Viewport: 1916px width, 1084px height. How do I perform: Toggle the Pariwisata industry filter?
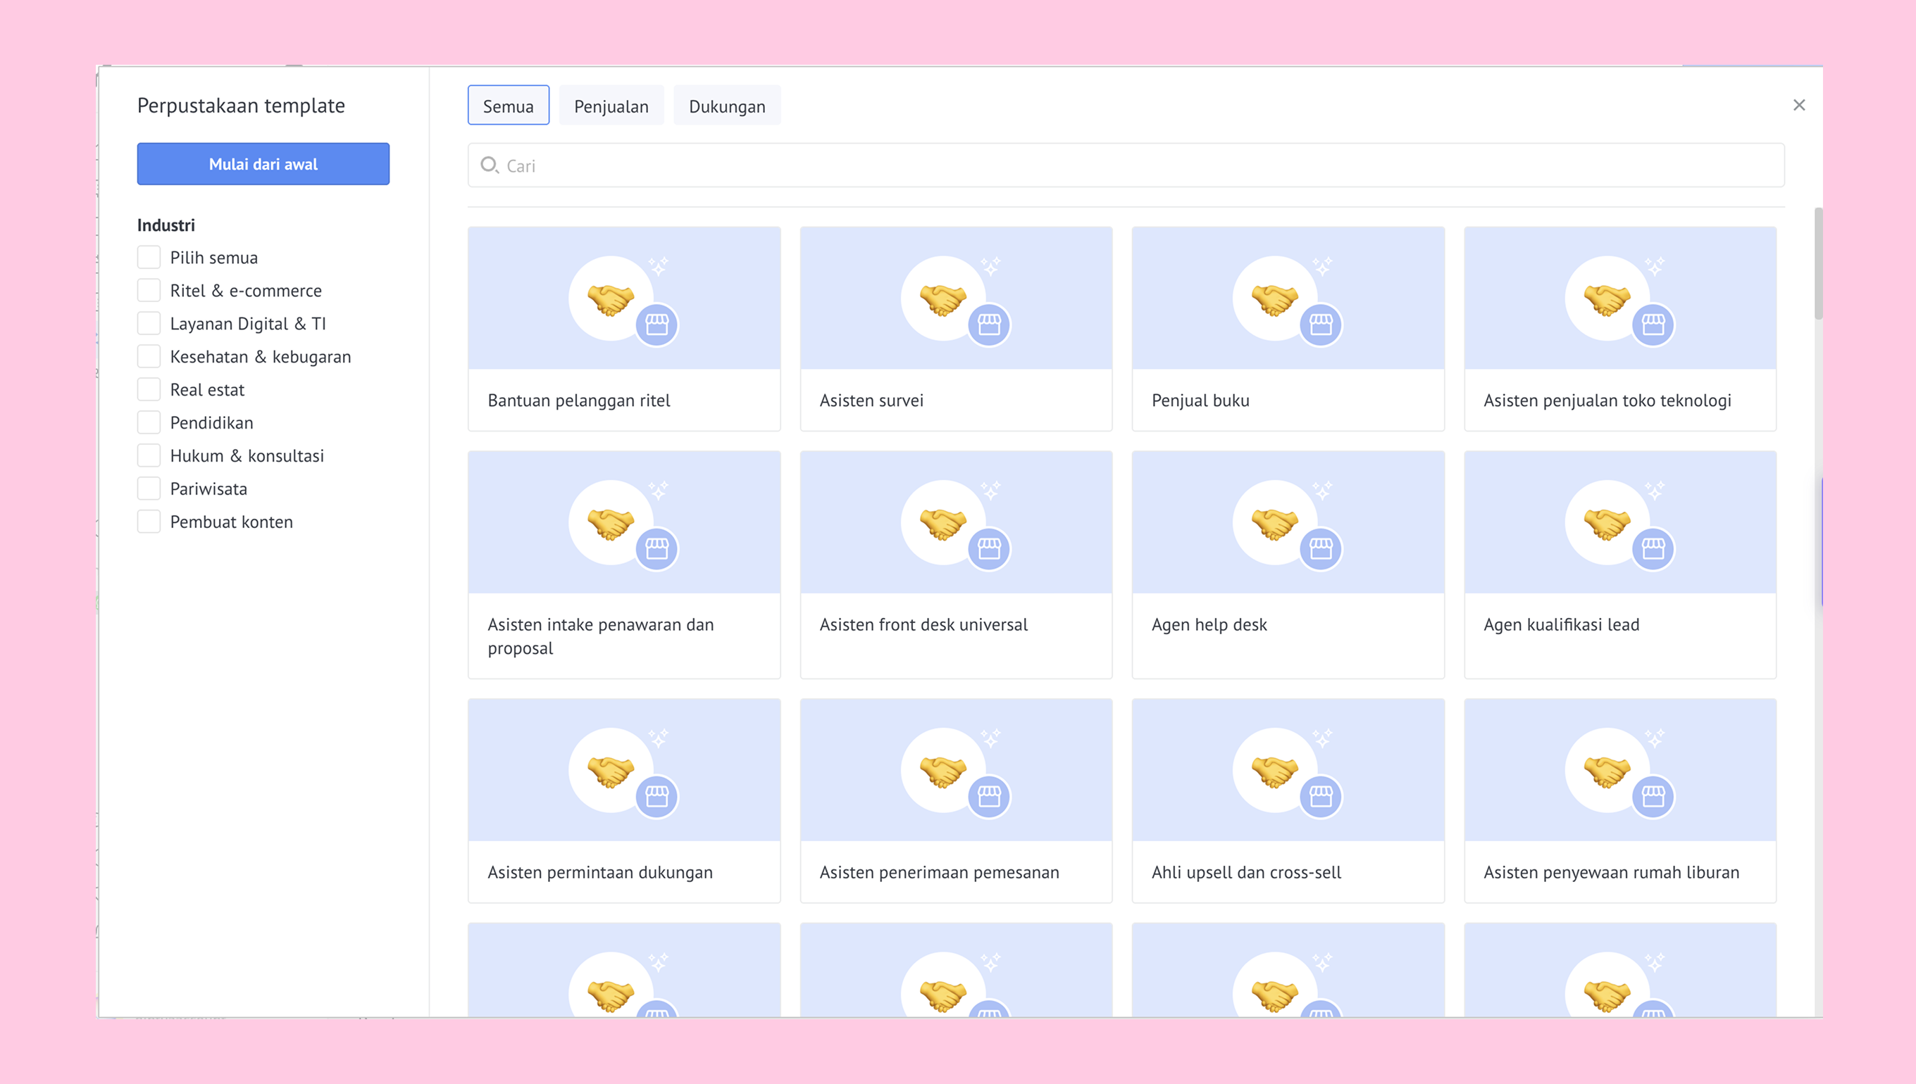(149, 489)
